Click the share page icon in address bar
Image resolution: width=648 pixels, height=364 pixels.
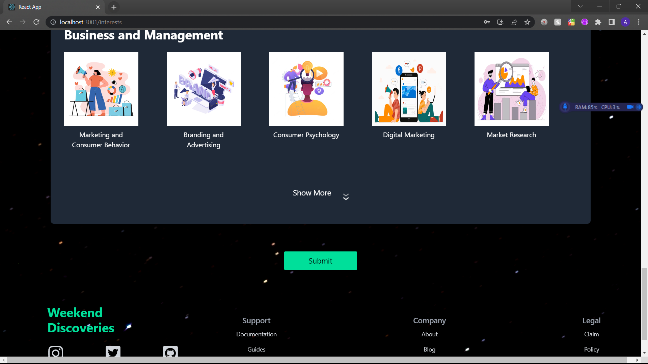point(514,22)
